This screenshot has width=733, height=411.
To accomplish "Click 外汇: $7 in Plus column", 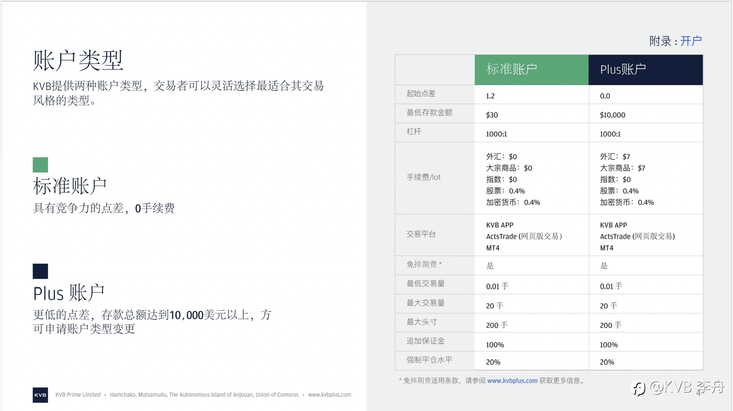I will (615, 157).
